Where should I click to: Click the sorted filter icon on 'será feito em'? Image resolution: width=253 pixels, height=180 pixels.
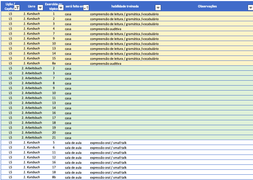[x=86, y=7]
